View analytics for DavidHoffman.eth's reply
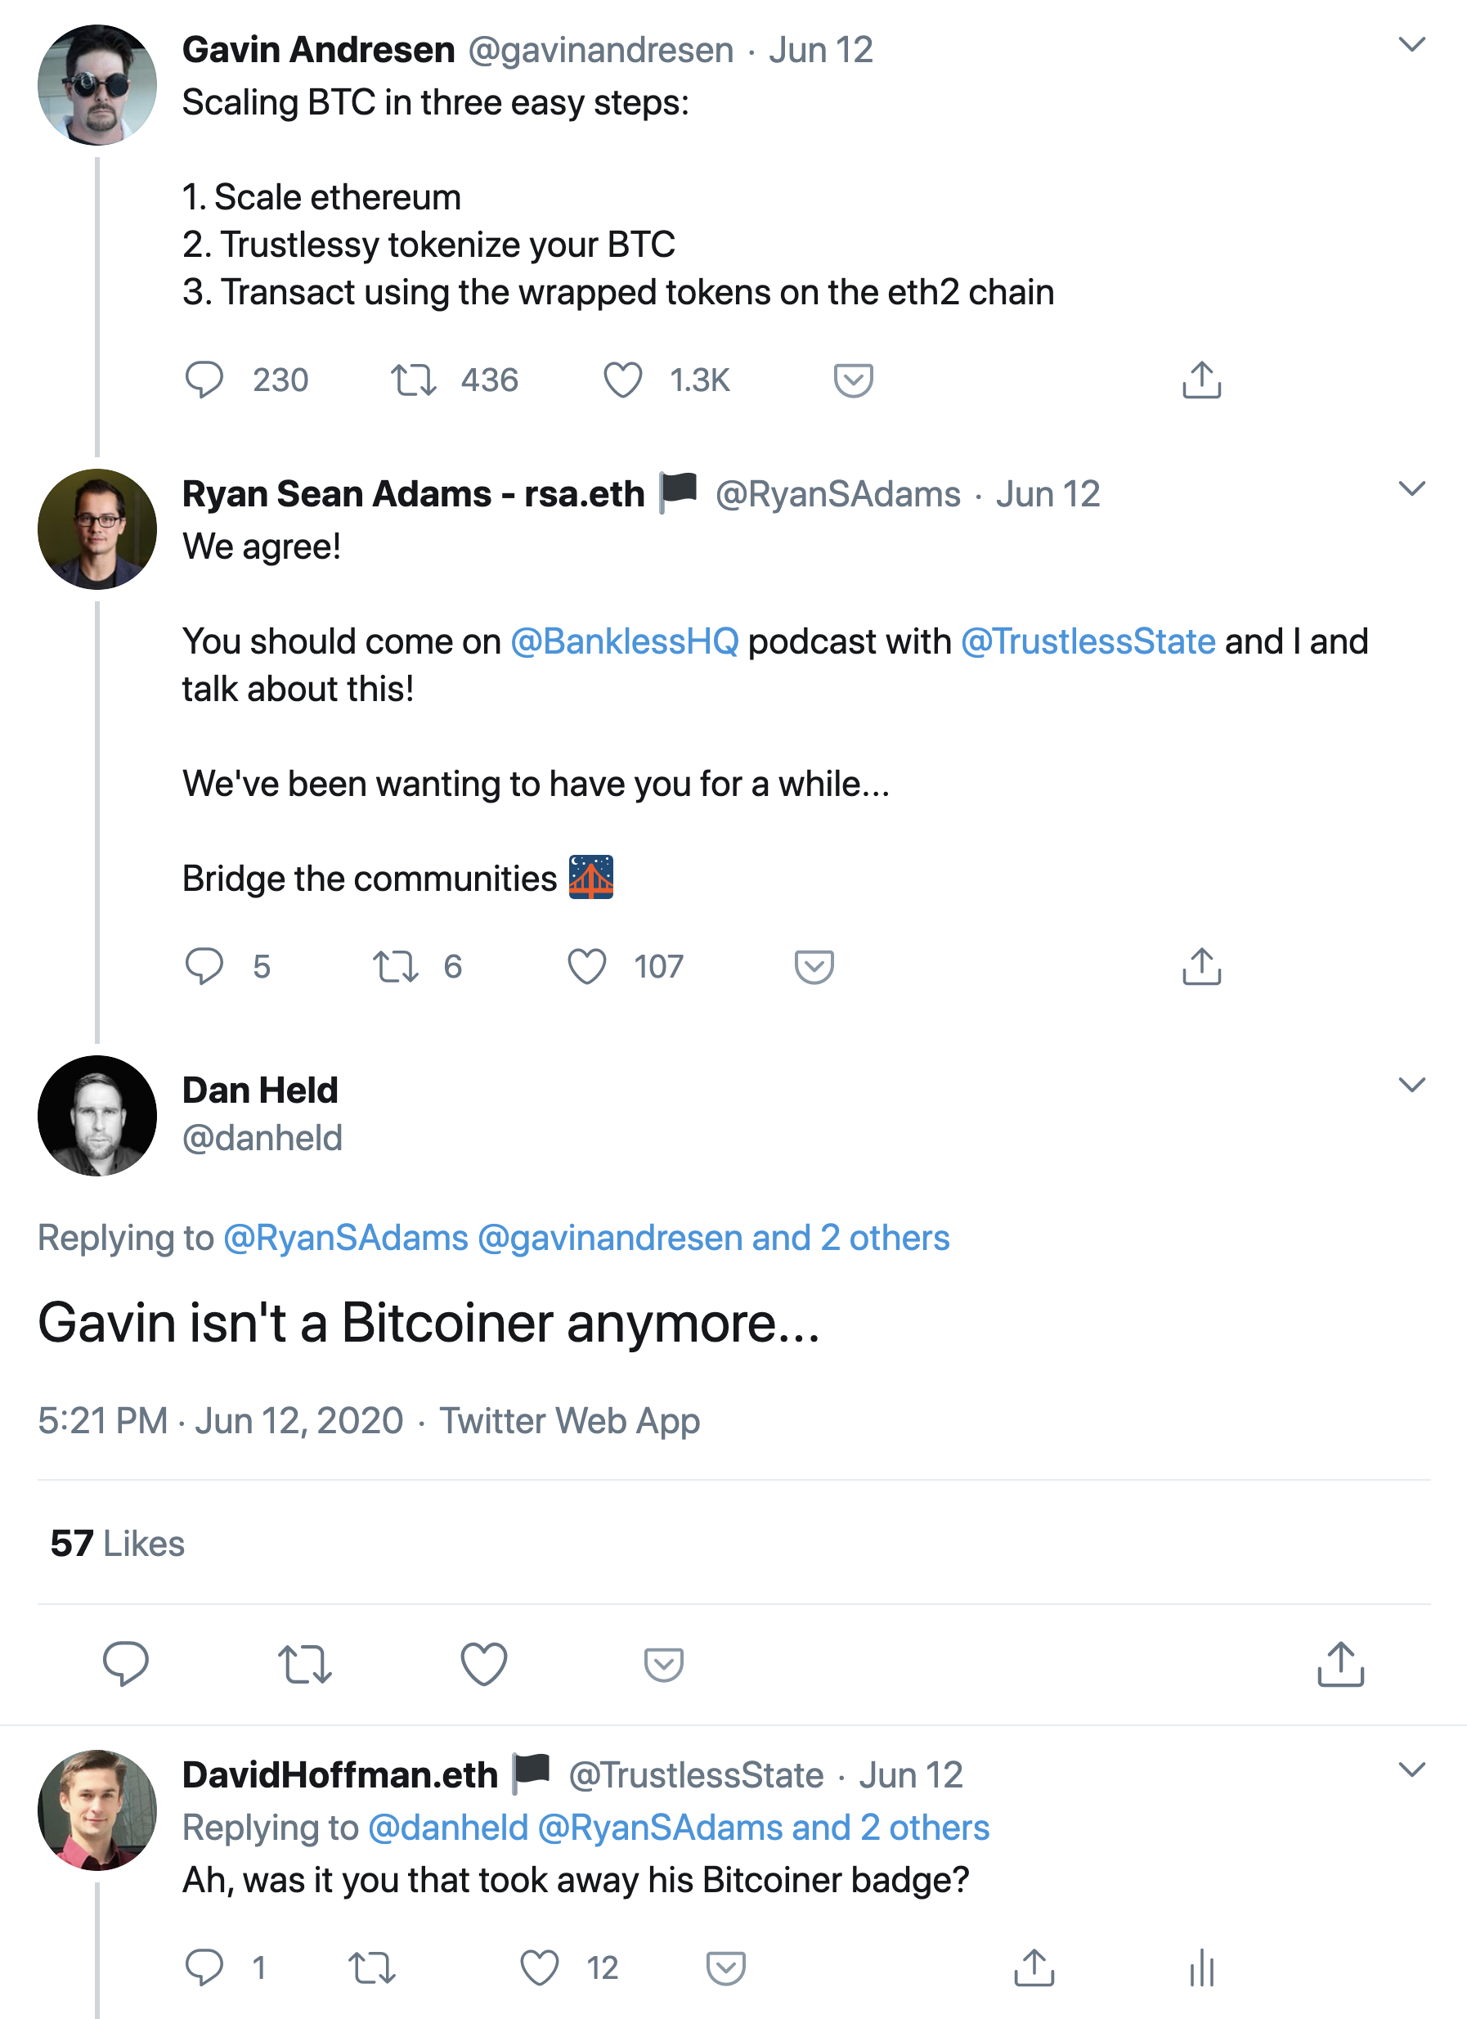Image resolution: width=1467 pixels, height=2019 pixels. [x=1201, y=1967]
